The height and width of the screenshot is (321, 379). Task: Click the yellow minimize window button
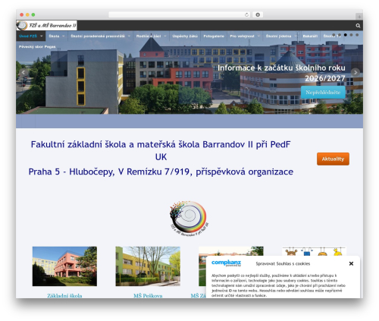click(27, 14)
